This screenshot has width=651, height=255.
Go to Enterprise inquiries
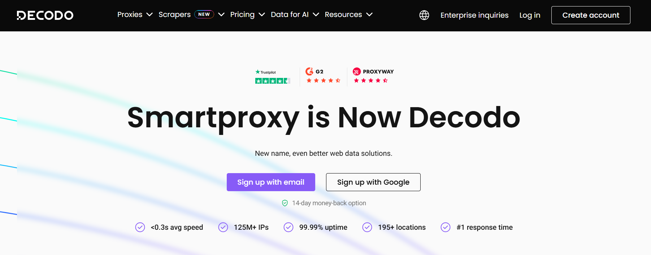(x=474, y=15)
